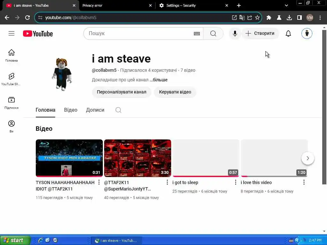Close the Privacy error tab

150,6
